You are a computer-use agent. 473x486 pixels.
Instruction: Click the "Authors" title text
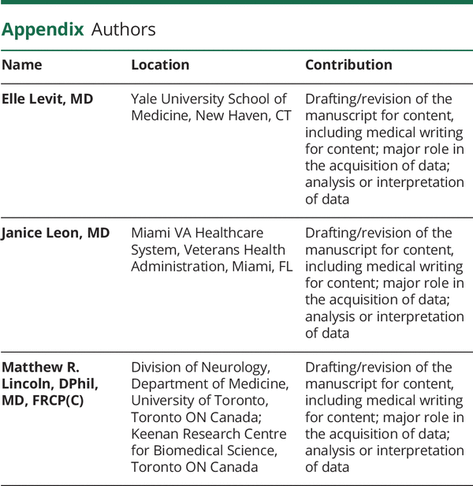124,30
